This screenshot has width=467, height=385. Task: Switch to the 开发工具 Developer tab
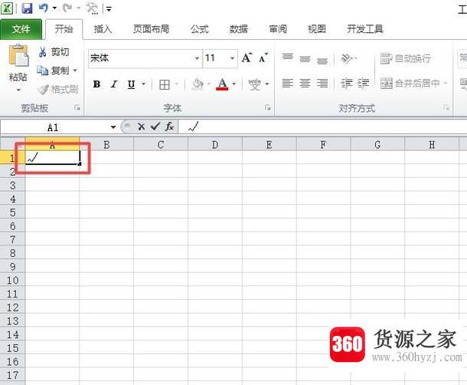pos(365,29)
